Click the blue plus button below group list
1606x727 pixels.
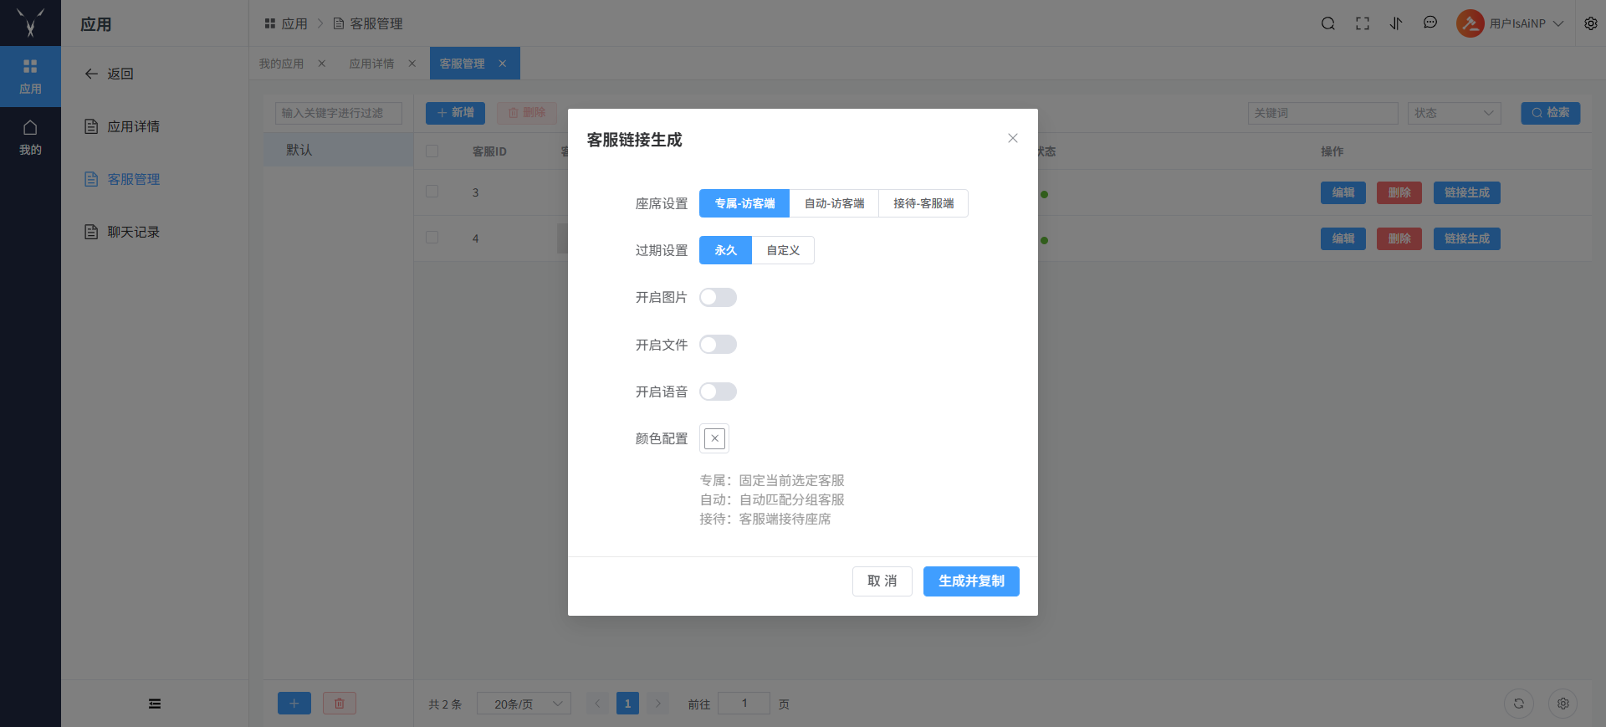pos(294,704)
